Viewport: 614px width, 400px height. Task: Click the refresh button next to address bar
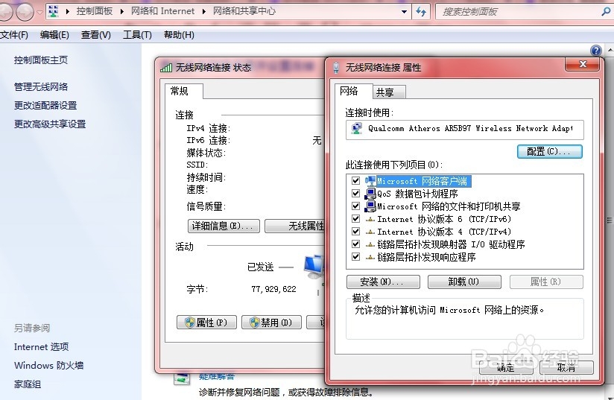[x=421, y=12]
